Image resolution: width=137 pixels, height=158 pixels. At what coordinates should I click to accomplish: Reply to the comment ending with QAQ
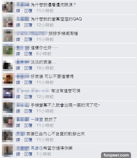[x=28, y=25]
